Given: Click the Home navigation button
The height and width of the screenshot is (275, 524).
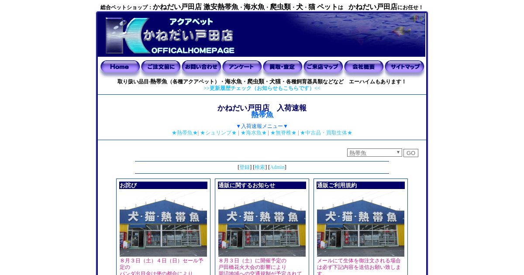Looking at the screenshot, I should 120,68.
